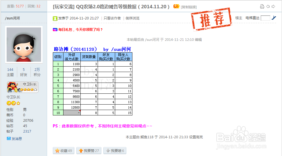Click the 守卫队长 rank text link
This screenshot has height=156, width=282.
tap(13, 97)
